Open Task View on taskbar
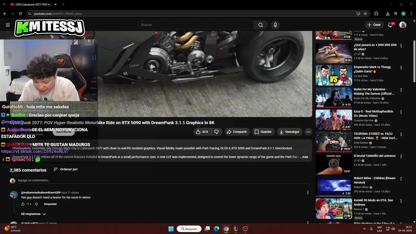Viewport: 416px width, 234px height. pyautogui.click(x=207, y=229)
